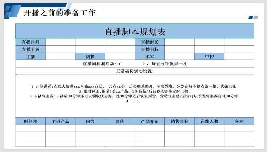The width and height of the screenshot is (267, 152).
Task: Click the empty cell right of 水军
Action: point(179,57)
